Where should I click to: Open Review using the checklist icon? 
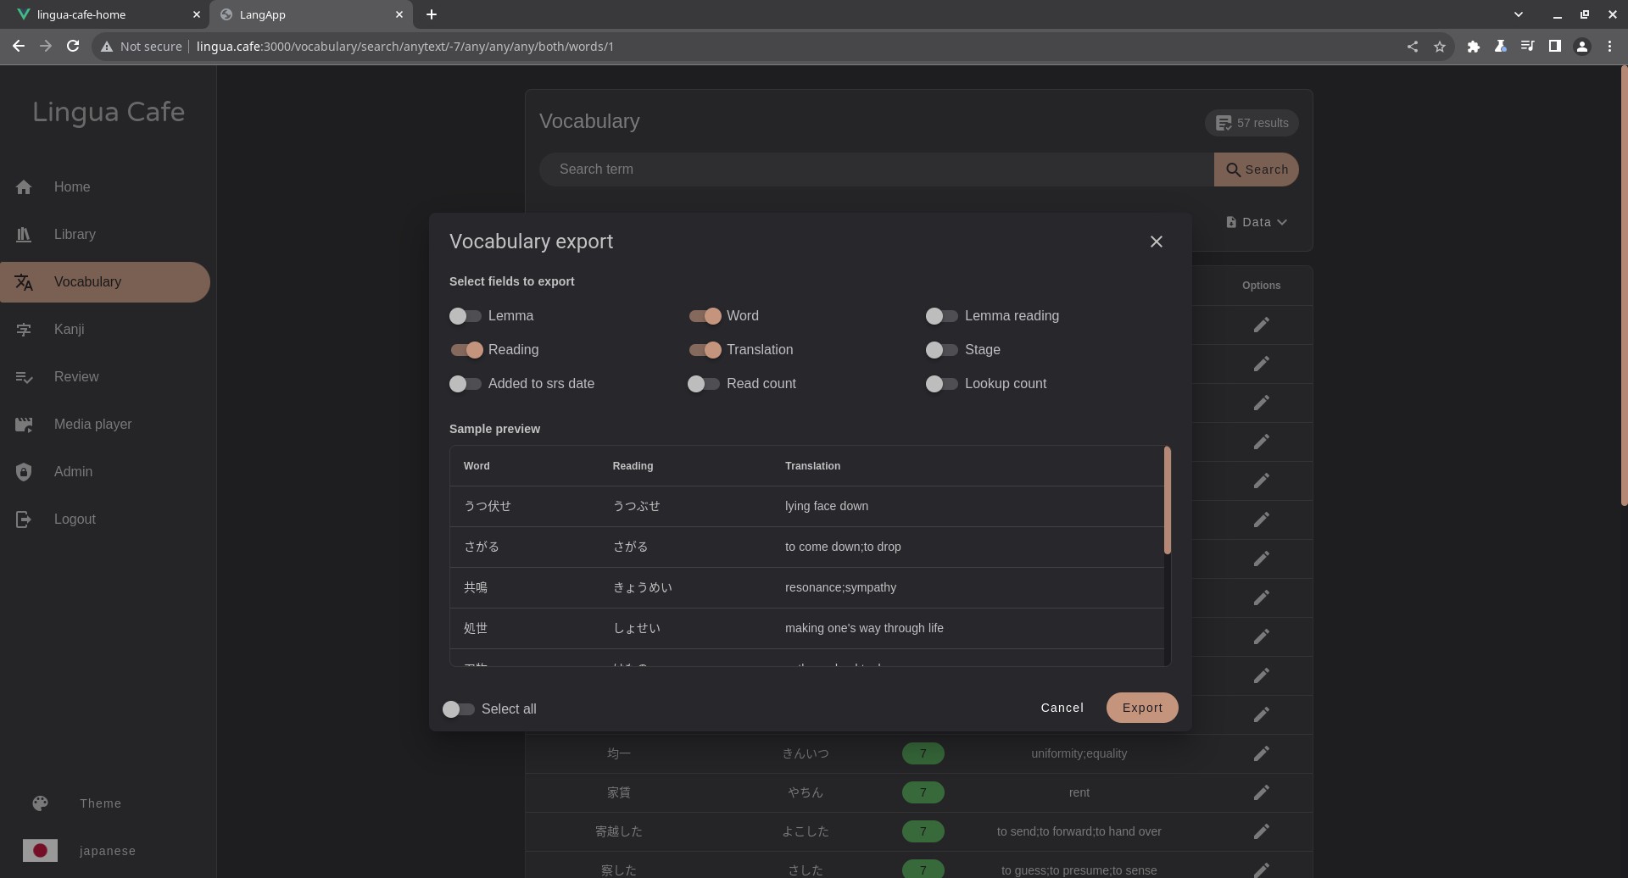coord(24,377)
